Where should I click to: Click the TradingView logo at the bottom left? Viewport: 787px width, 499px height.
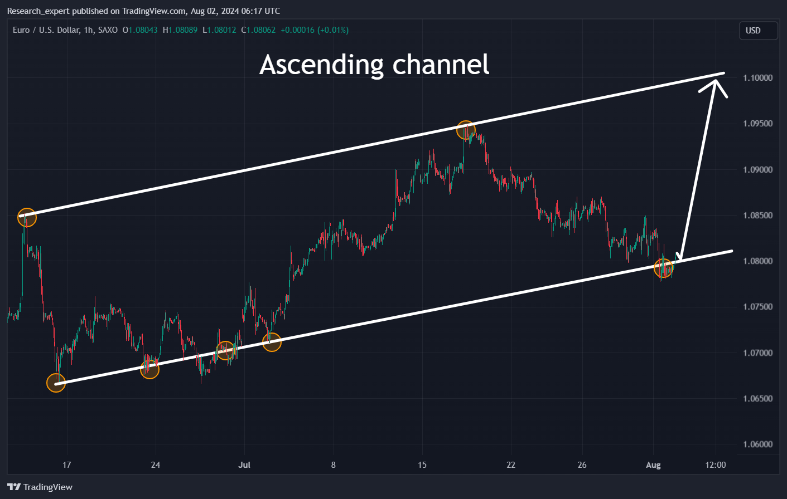(x=40, y=487)
